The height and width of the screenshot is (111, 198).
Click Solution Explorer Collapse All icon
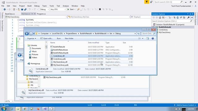(181, 18)
